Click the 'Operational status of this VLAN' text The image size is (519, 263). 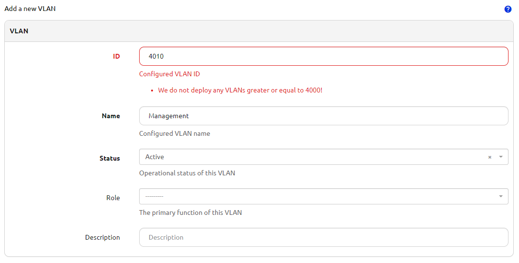(x=187, y=173)
